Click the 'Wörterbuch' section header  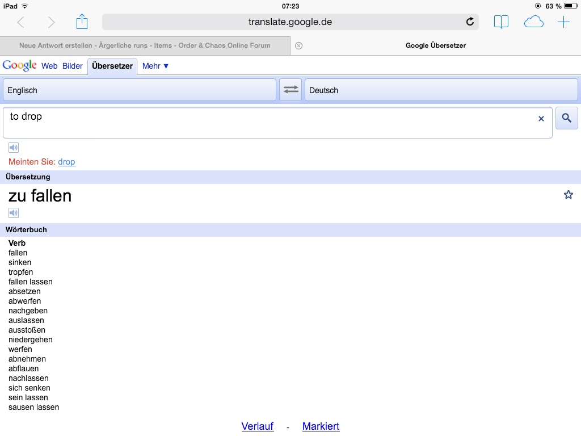pyautogui.click(x=26, y=230)
